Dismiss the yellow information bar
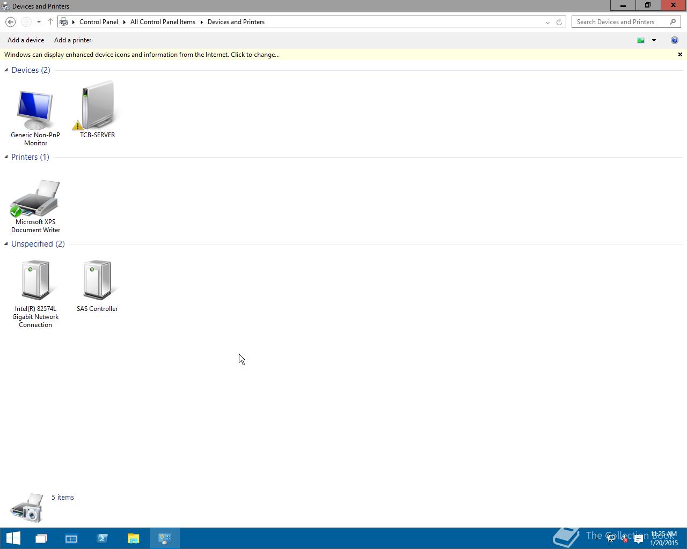Screen dimensions: 687x549 pyautogui.click(x=680, y=55)
